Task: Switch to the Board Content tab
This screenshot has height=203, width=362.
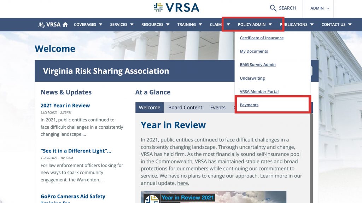Action: [185, 108]
